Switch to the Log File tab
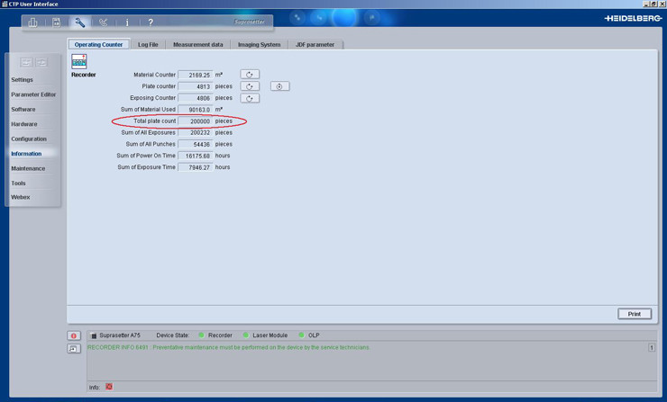The image size is (667, 402). [x=148, y=44]
